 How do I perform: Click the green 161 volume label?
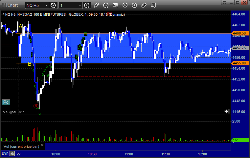coord(239,140)
